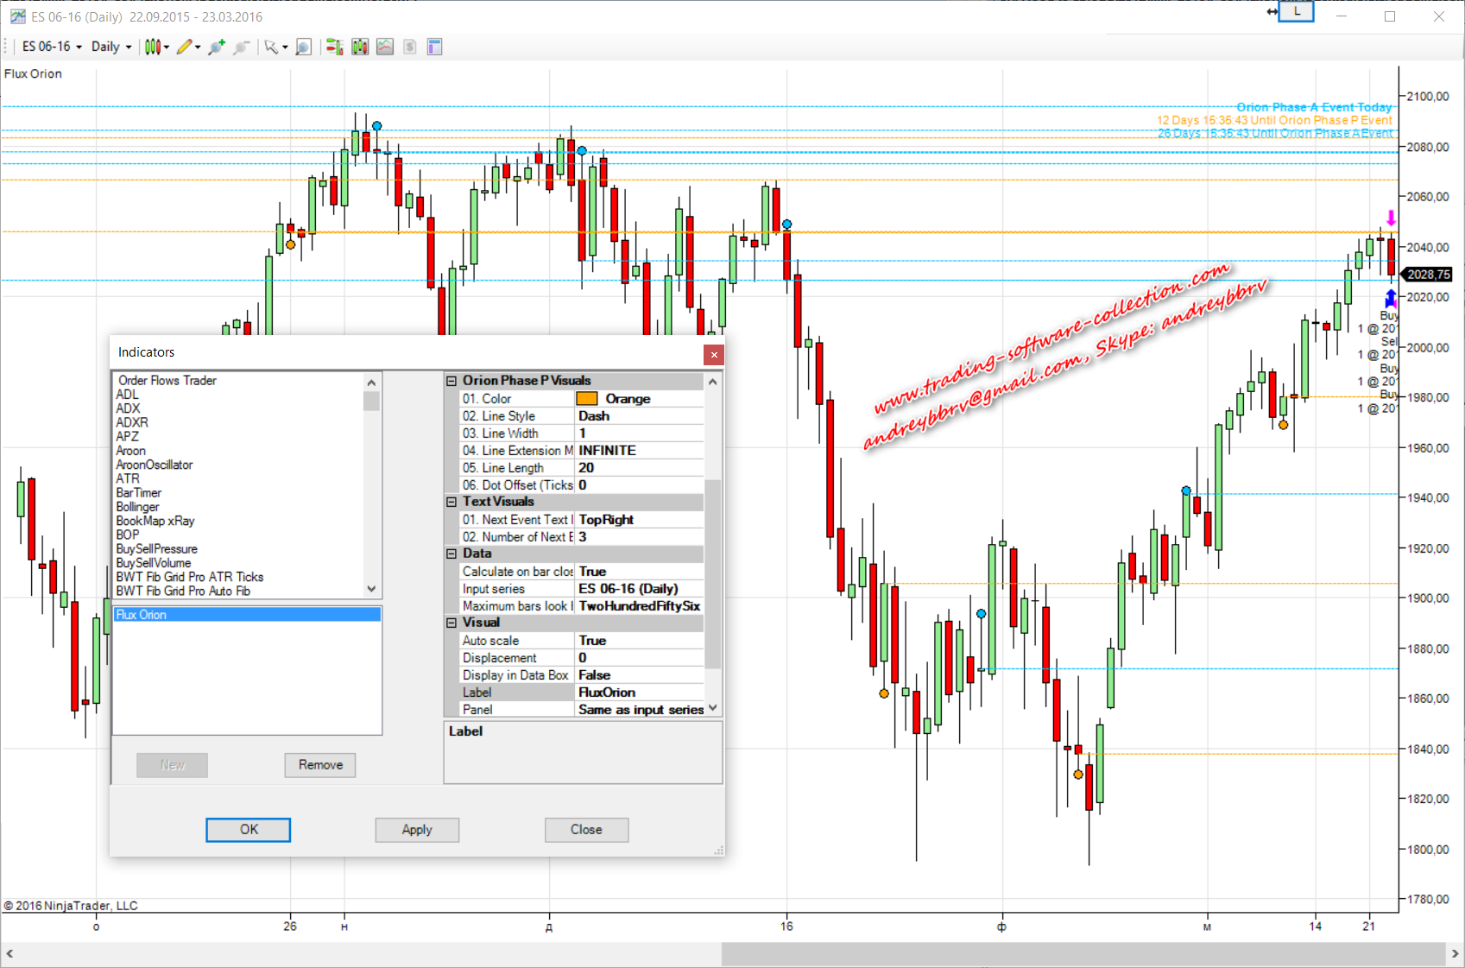Open the chart properties panel icon
1465x968 pixels.
click(x=434, y=47)
